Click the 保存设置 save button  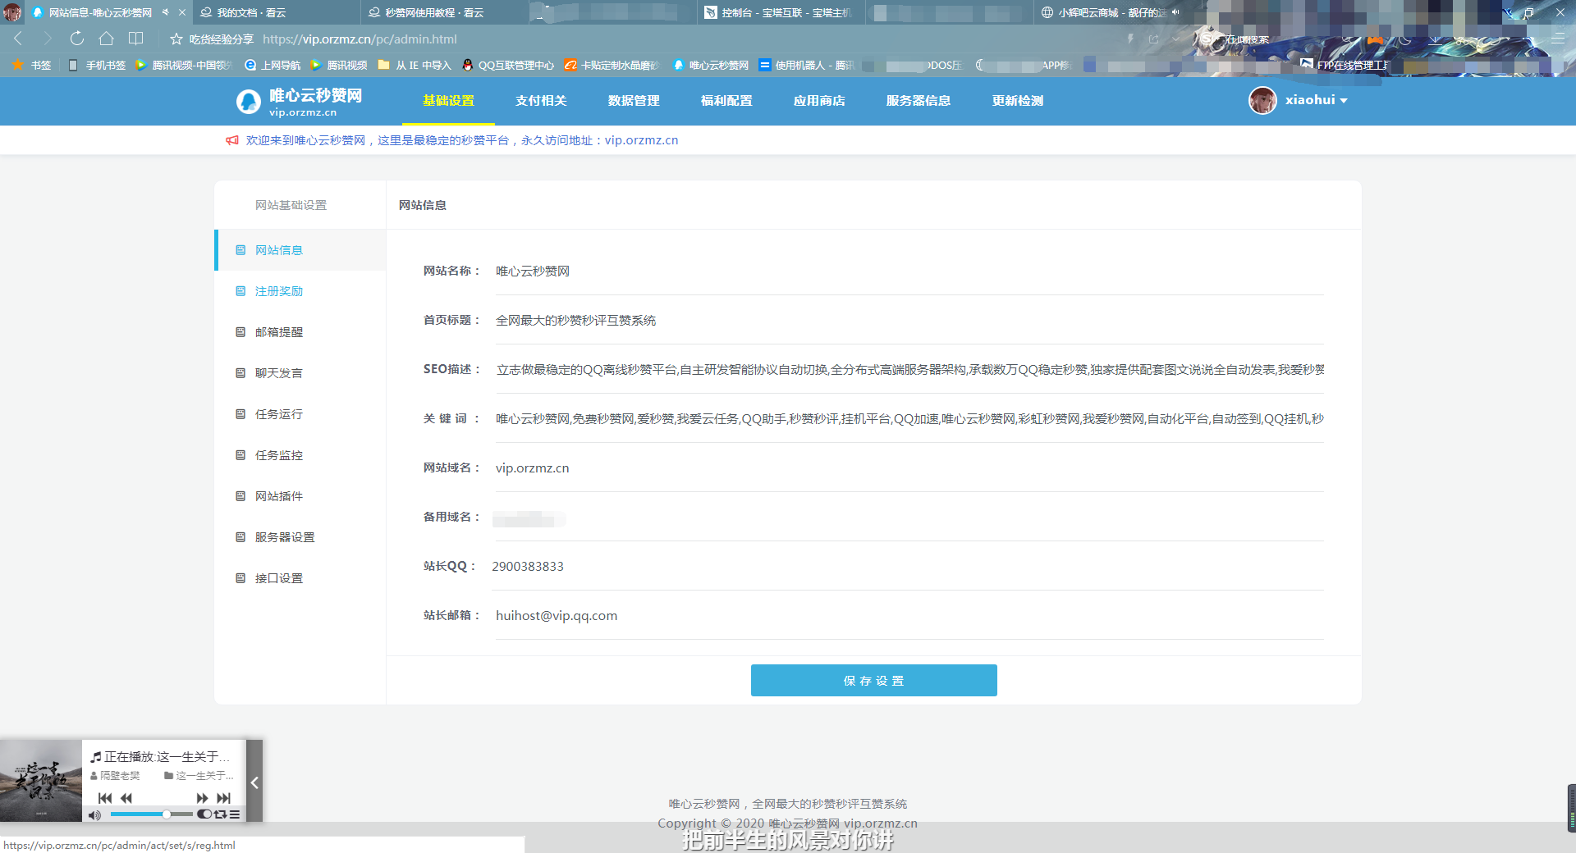click(873, 681)
